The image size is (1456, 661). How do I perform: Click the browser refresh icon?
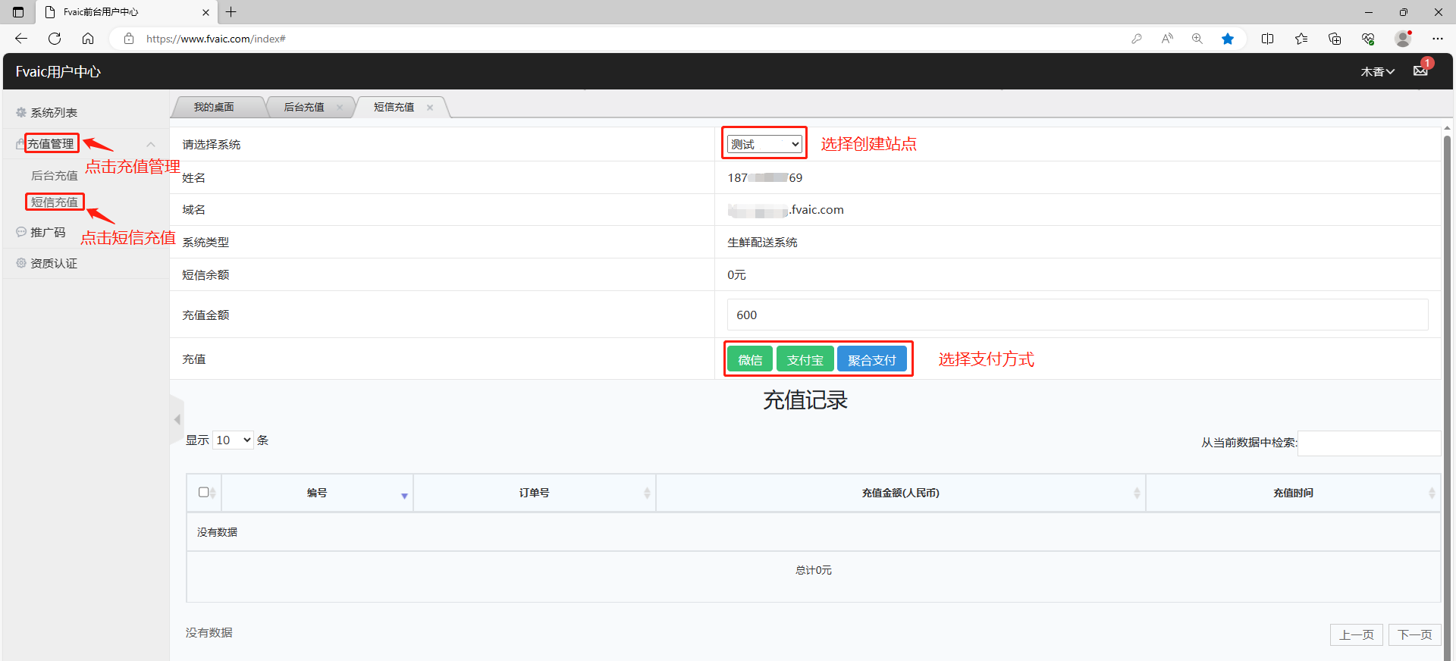tap(55, 39)
